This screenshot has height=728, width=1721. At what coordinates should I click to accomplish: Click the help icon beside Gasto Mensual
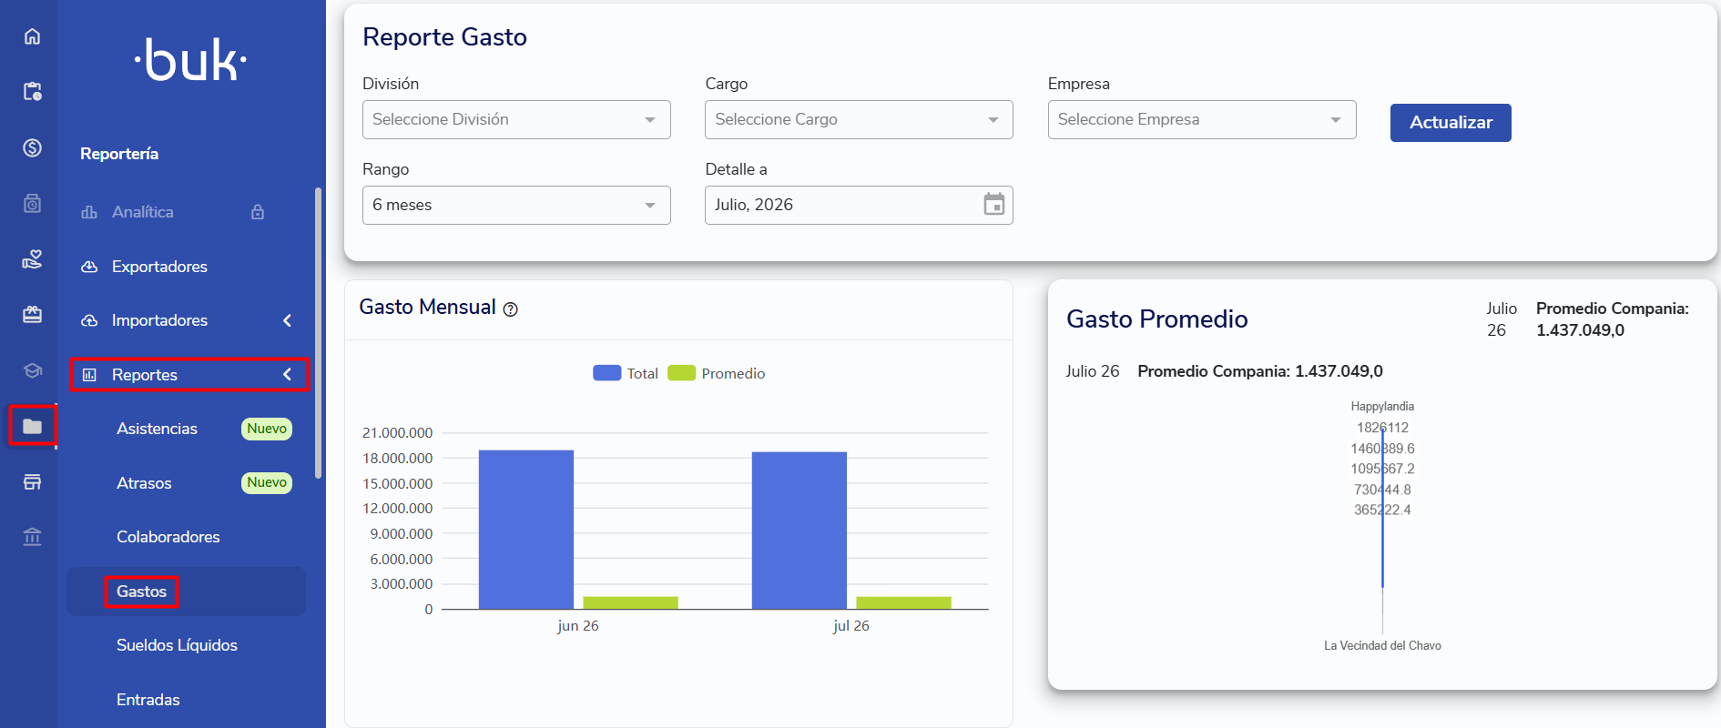coord(511,309)
